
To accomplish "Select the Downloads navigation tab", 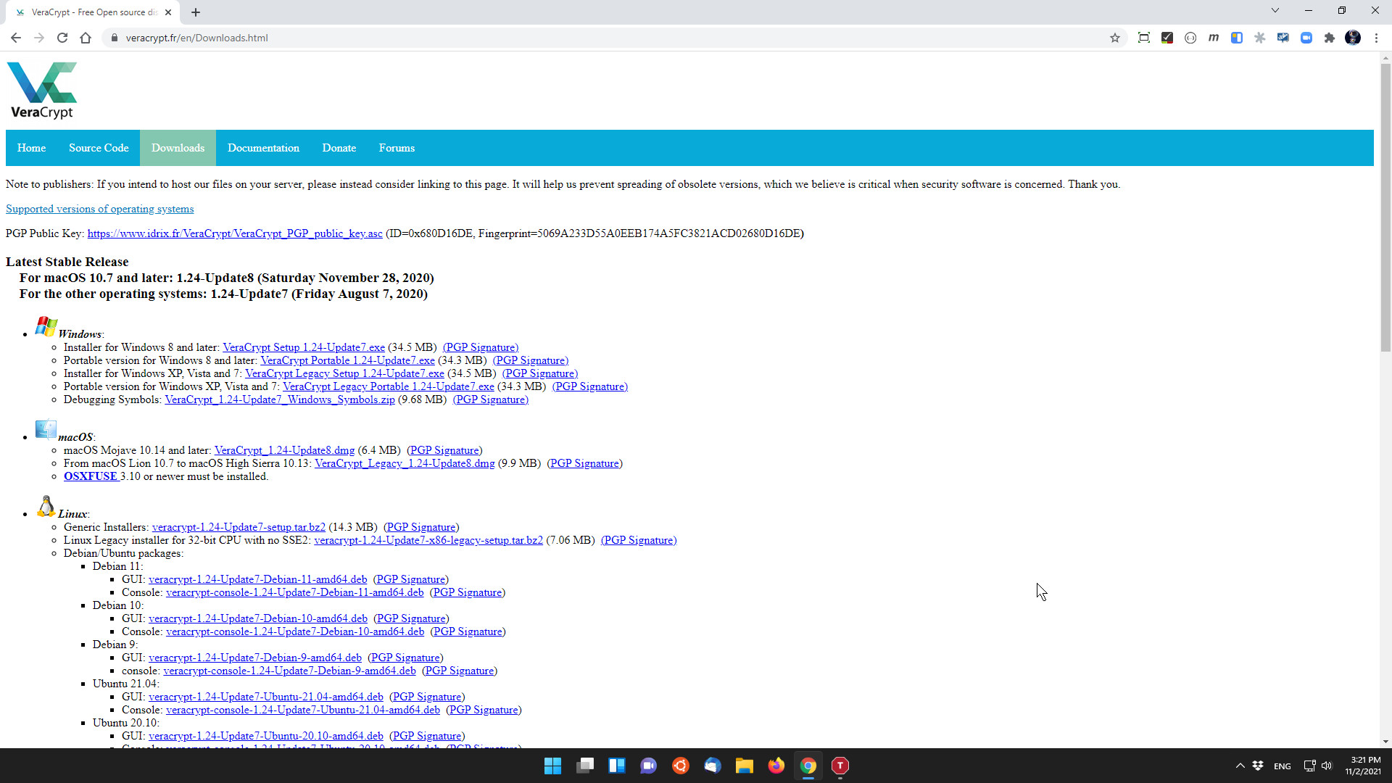I will pos(178,148).
